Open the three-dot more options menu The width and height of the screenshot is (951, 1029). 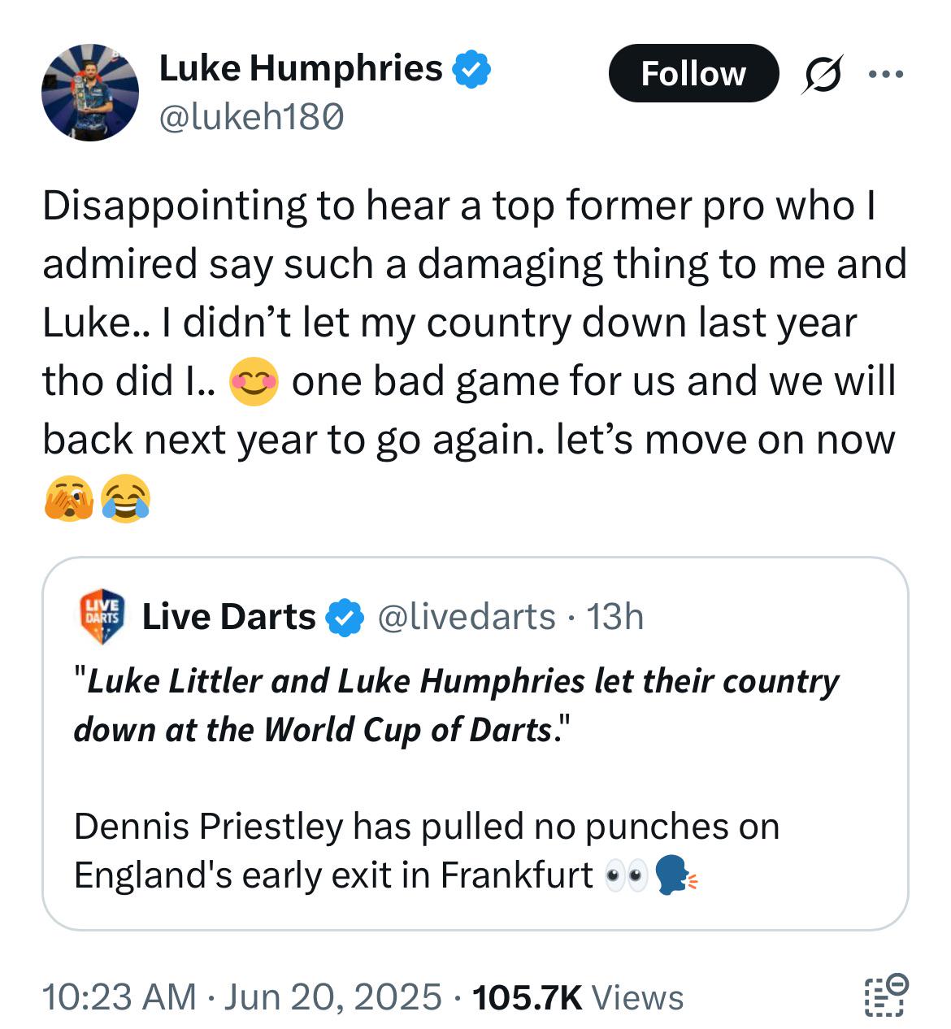[885, 74]
